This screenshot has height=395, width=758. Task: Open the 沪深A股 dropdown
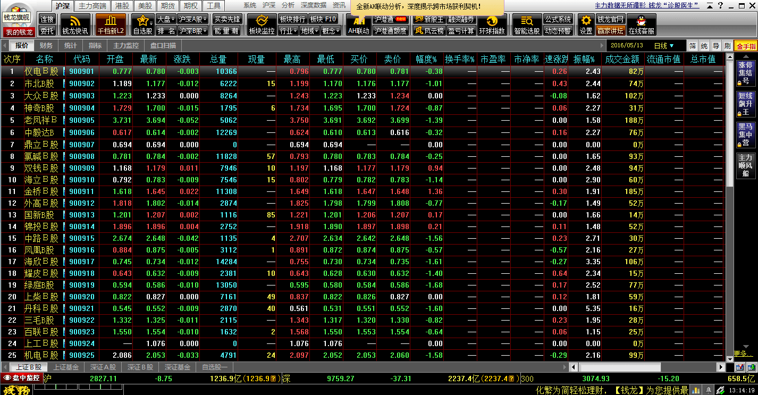[193, 19]
